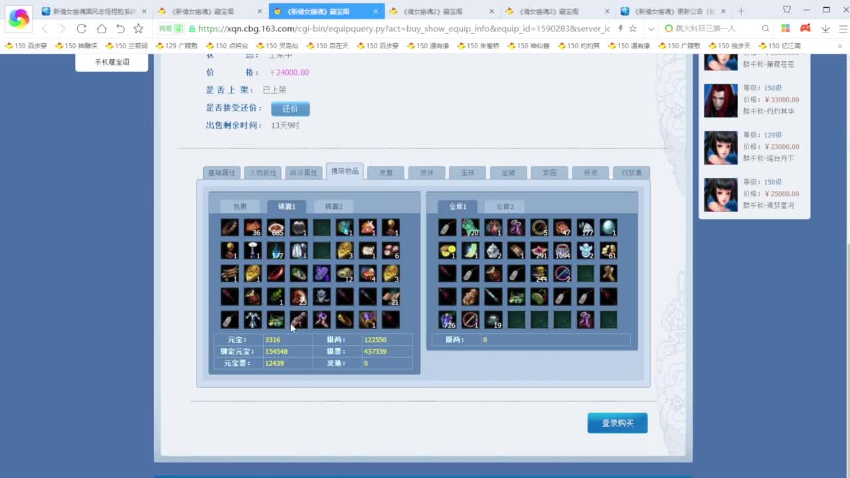Click the inventory item with count 36

tap(252, 228)
